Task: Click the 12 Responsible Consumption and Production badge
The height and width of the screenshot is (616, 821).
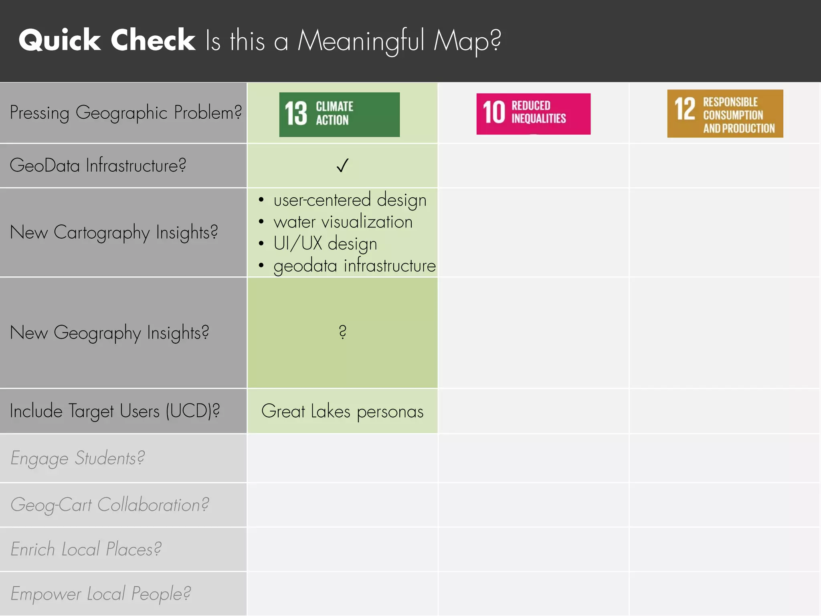Action: 725,113
